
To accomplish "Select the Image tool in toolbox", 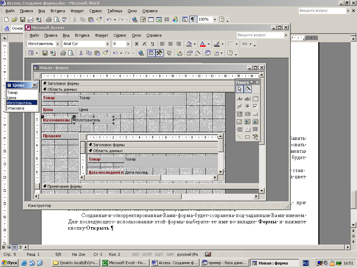I will tap(239, 122).
